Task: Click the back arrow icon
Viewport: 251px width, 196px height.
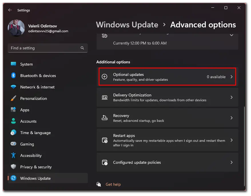Action: (x=10, y=10)
